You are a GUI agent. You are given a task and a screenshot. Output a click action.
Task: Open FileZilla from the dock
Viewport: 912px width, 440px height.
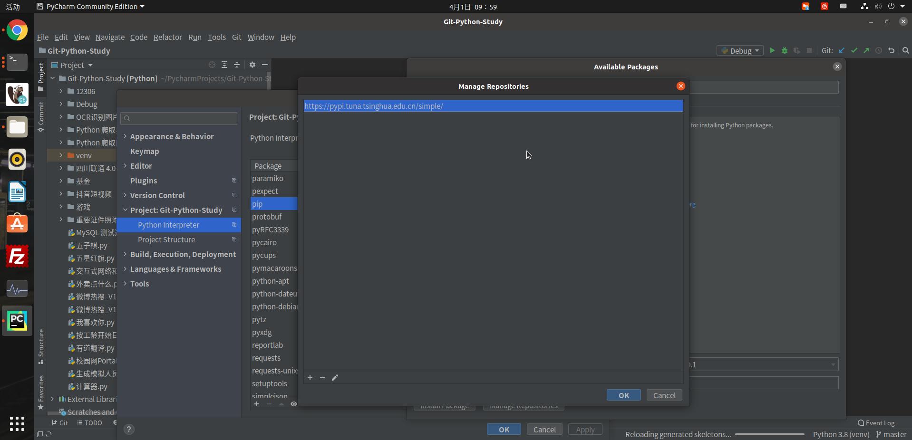pyautogui.click(x=17, y=256)
